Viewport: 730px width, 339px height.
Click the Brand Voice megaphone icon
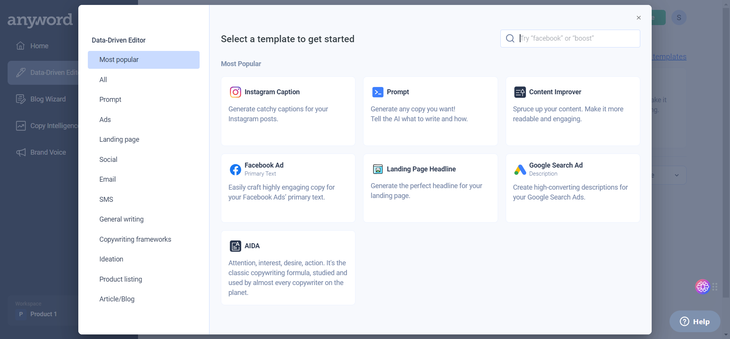21,152
